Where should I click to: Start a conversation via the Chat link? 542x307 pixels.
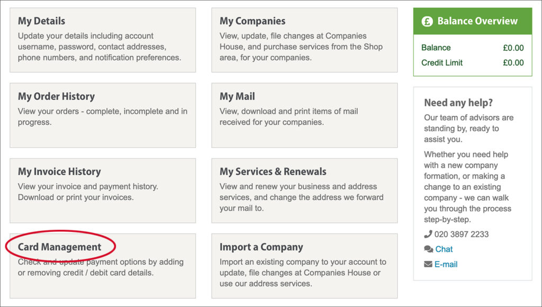[444, 249]
